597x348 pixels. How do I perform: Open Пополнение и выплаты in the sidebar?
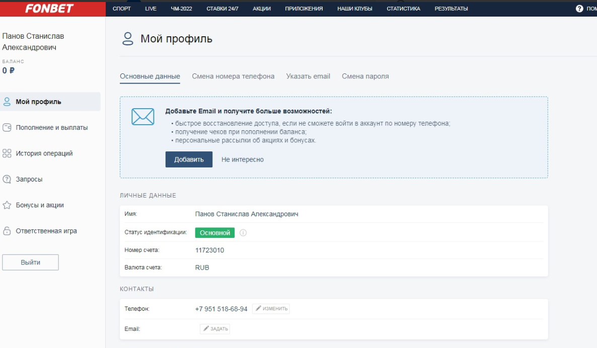(51, 128)
